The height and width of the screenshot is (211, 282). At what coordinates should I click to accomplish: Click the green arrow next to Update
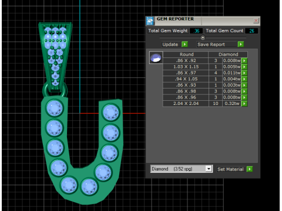[184, 45]
